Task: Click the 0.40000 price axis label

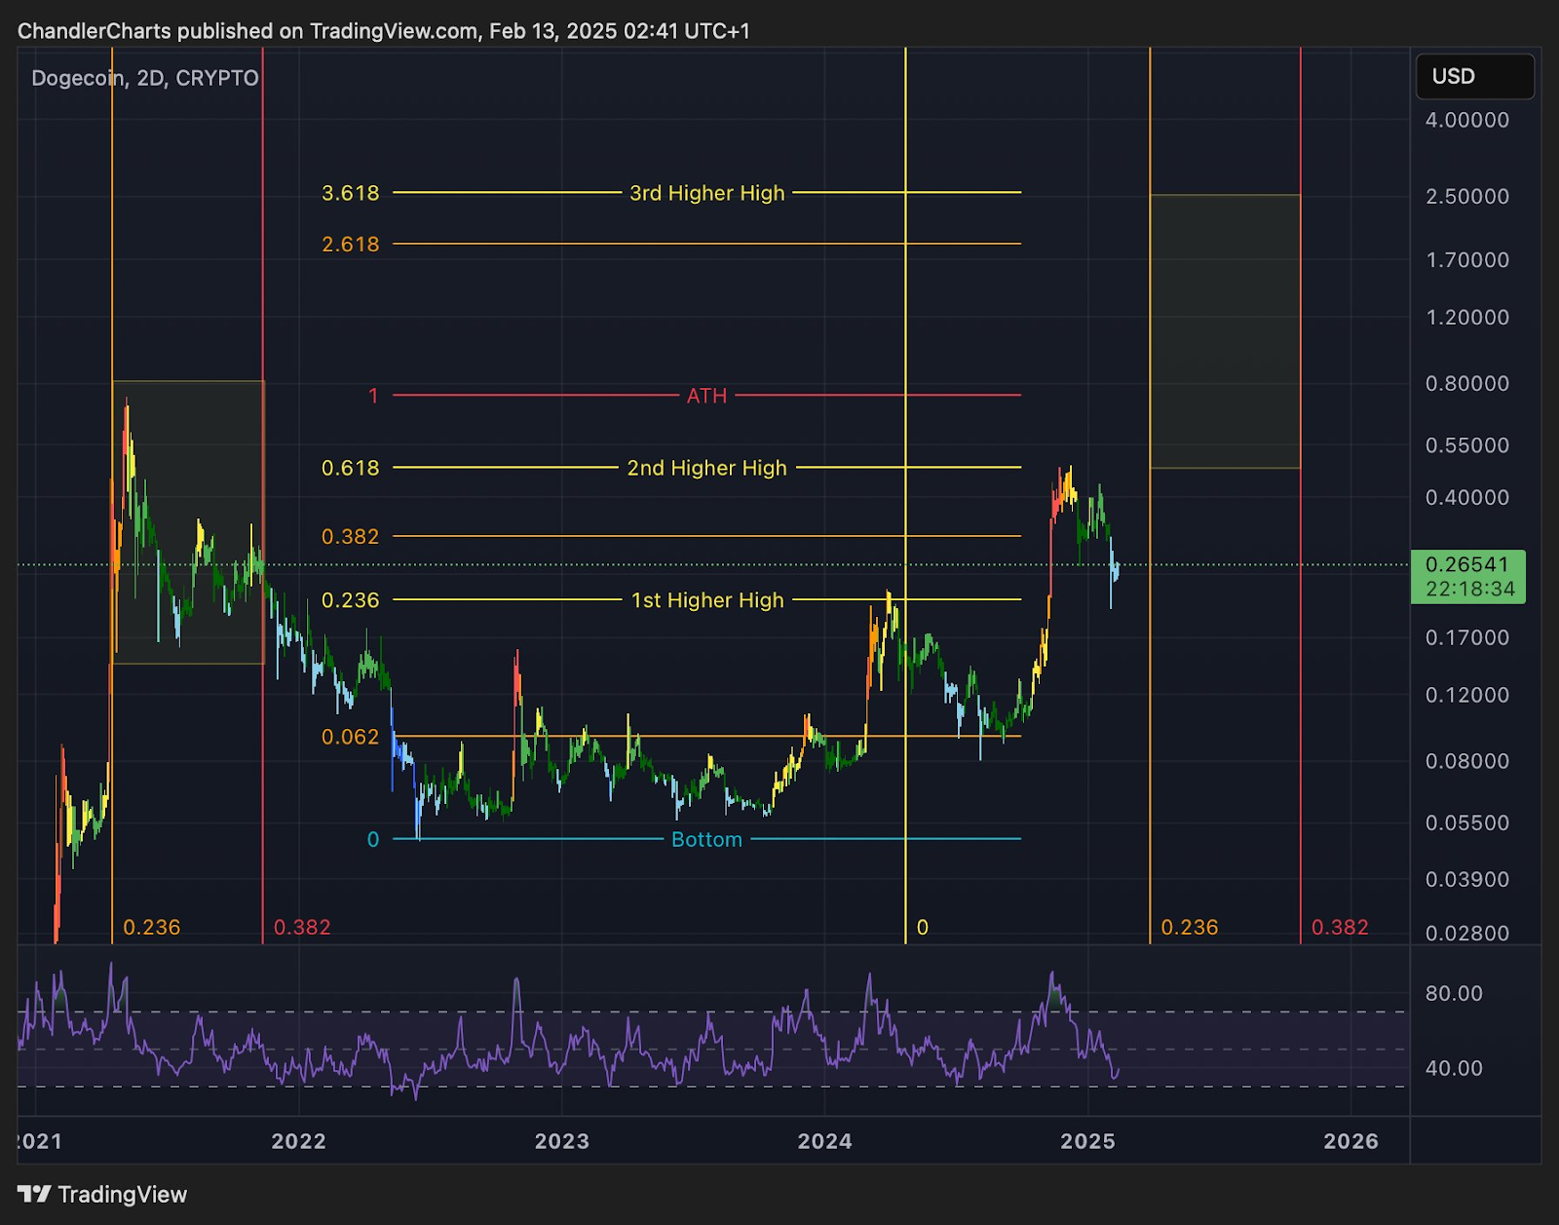Action: pos(1467,497)
